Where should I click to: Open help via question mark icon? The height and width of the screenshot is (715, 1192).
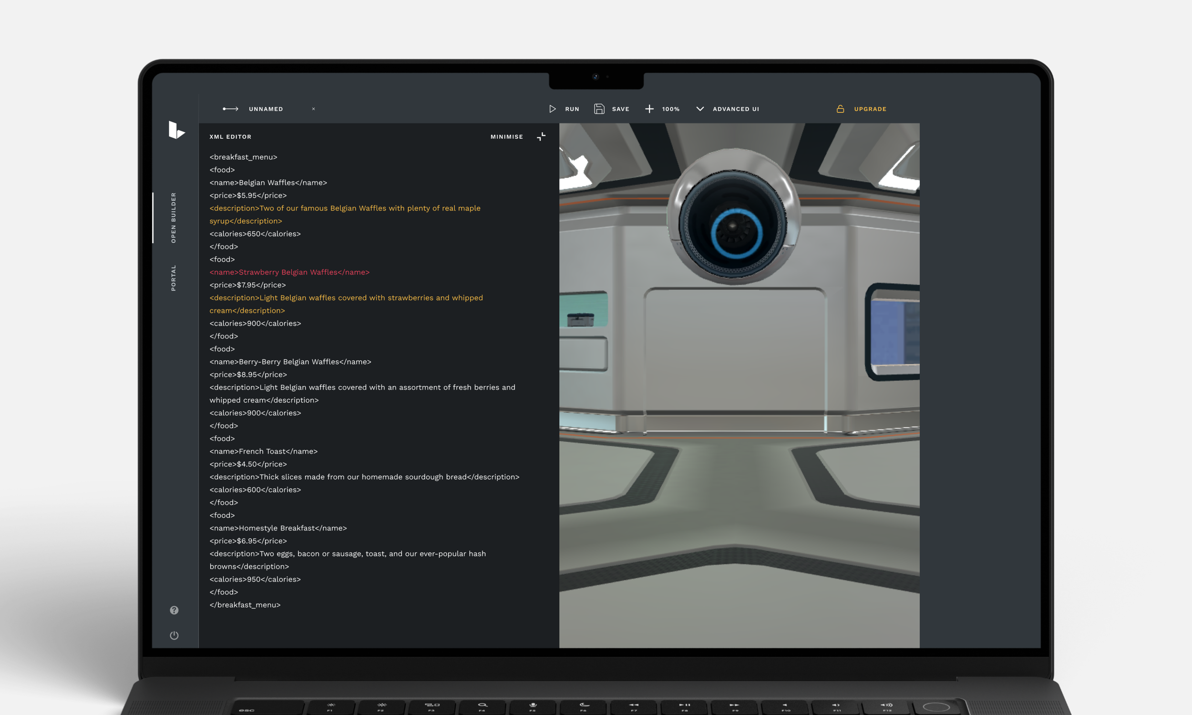[x=174, y=610]
